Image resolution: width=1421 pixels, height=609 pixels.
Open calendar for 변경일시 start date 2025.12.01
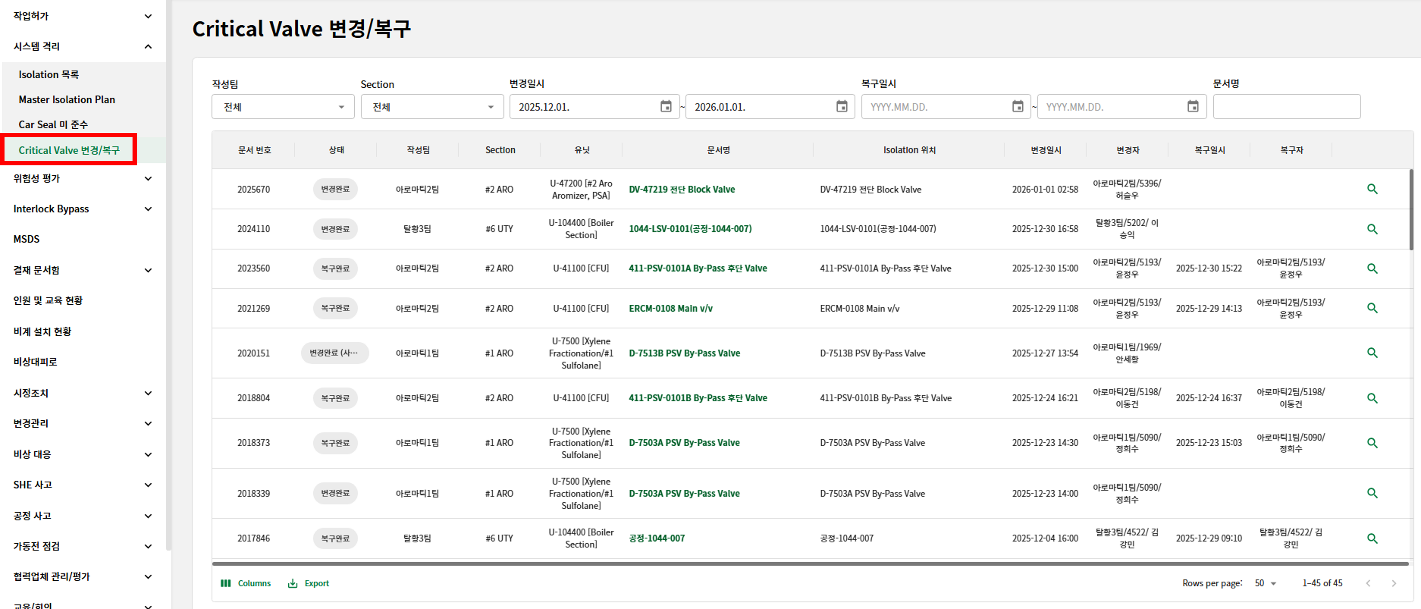(x=666, y=106)
